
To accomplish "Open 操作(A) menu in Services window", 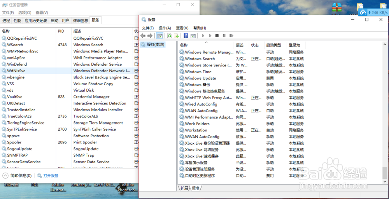I will (x=165, y=28).
